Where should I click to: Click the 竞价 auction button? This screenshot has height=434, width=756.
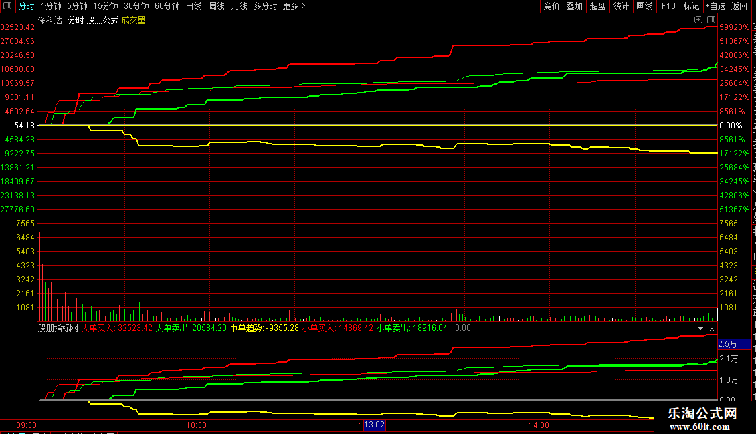click(x=551, y=6)
